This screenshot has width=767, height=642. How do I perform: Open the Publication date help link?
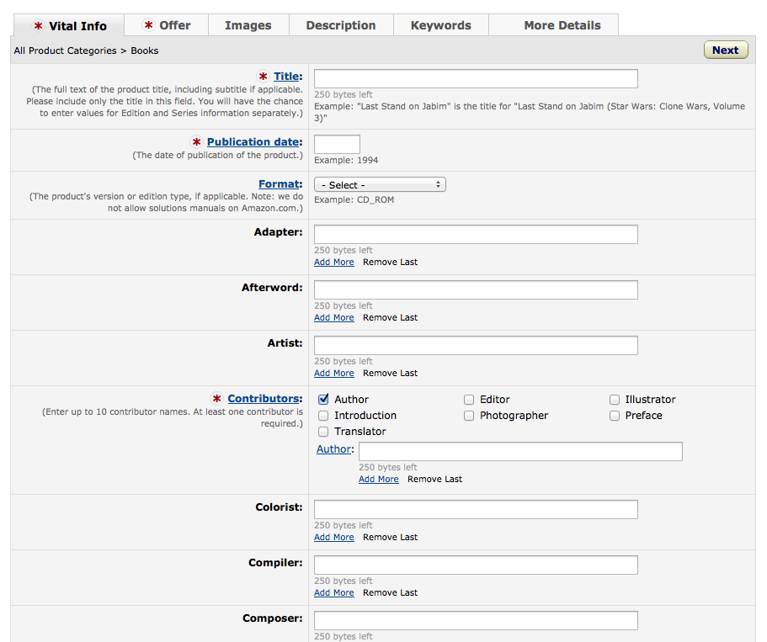(x=253, y=142)
